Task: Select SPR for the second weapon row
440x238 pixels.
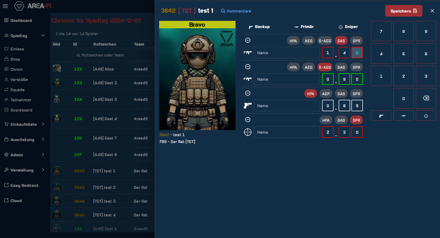Action: tap(356, 67)
